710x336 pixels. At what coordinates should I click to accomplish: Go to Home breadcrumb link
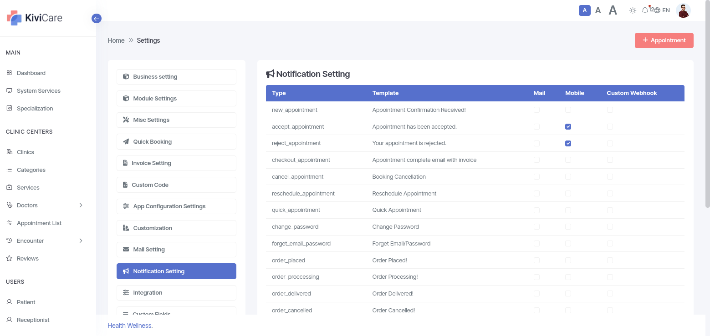116,40
